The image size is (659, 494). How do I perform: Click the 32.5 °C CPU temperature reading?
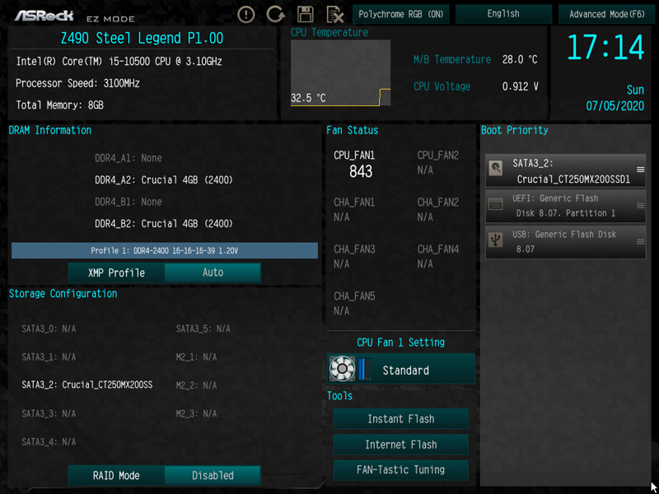tap(308, 98)
